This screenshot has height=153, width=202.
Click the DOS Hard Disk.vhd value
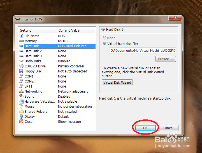pyautogui.click(x=72, y=46)
